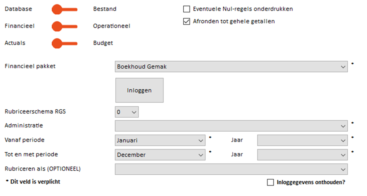The height and width of the screenshot is (196, 367).
Task: Toggle the Actuals/Budget switch
Action: pyautogui.click(x=64, y=43)
